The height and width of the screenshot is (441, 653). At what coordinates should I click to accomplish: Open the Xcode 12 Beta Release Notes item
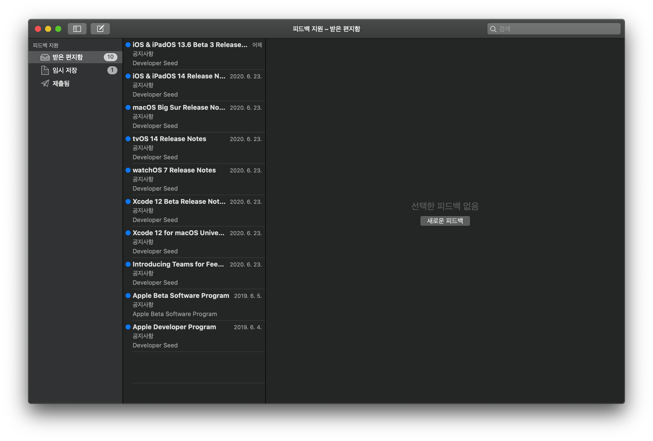194,211
